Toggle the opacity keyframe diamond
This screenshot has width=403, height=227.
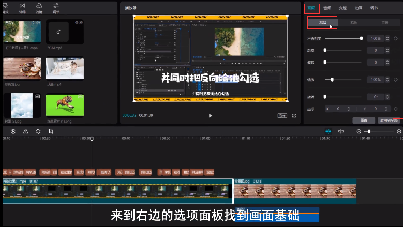pyautogui.click(x=396, y=38)
